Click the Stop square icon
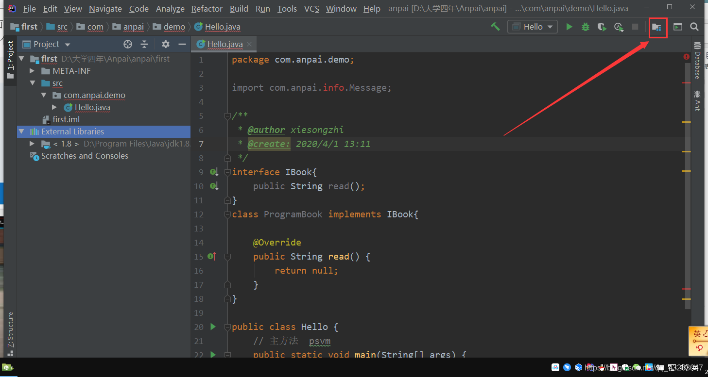 point(635,27)
